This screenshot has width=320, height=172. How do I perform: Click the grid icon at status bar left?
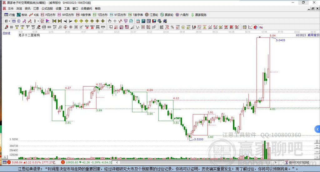[4, 162]
